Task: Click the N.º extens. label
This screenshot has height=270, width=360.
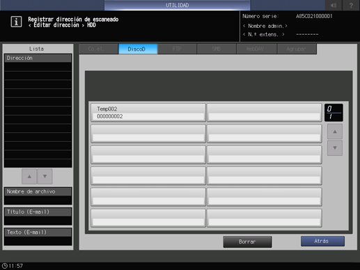Action: [264, 35]
